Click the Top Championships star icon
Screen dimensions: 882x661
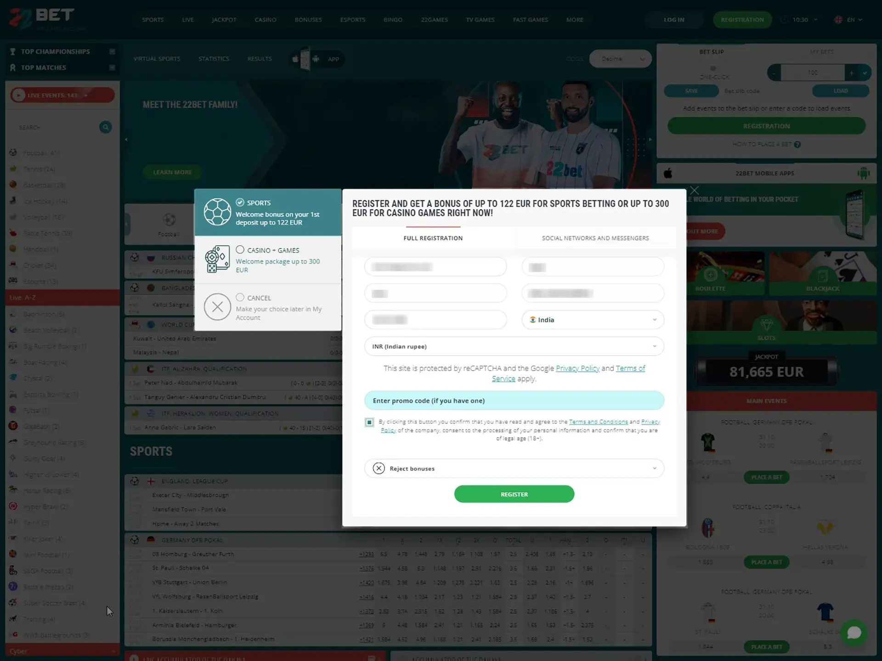[x=112, y=51]
